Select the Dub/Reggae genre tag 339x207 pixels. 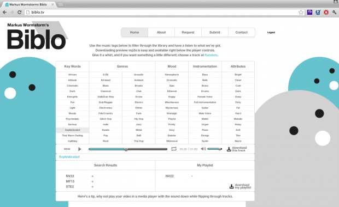click(106, 102)
